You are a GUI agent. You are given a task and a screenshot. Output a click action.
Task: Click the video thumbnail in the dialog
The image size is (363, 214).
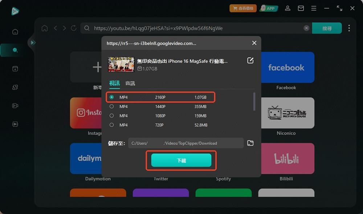121,64
